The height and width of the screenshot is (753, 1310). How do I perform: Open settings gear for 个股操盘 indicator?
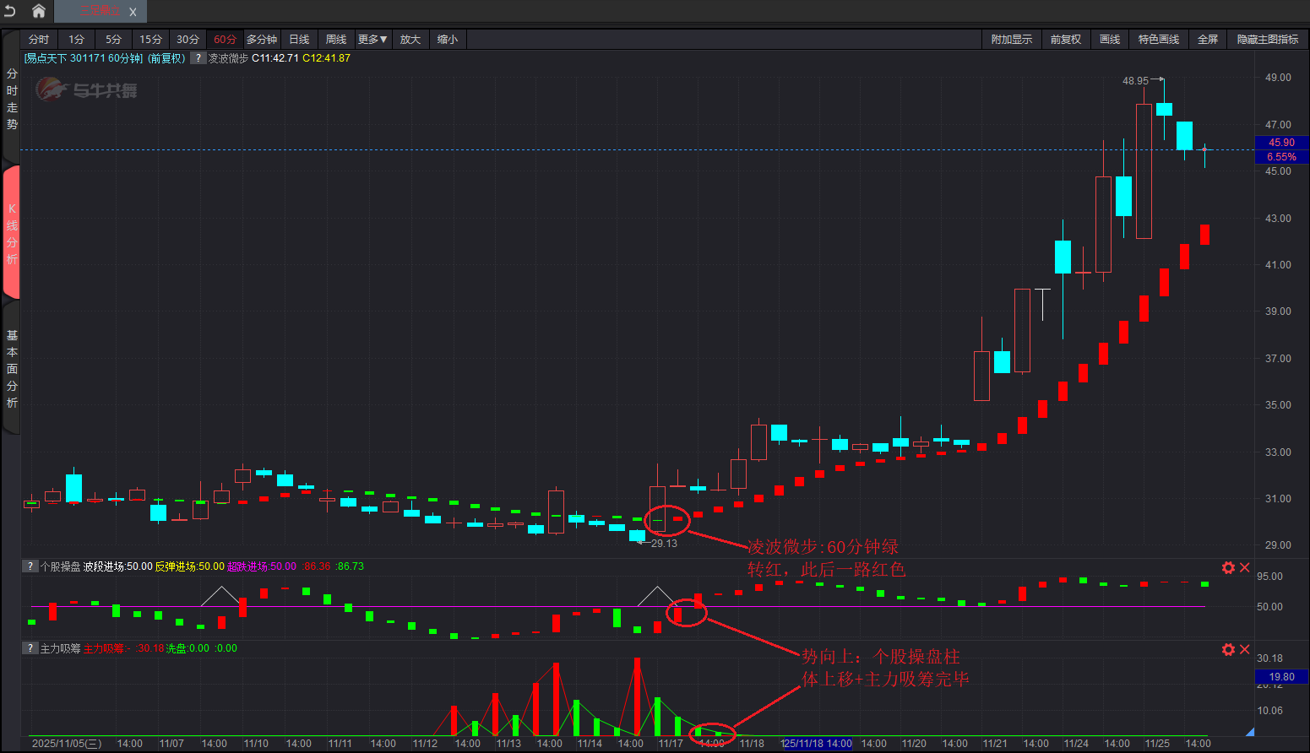[1228, 567]
